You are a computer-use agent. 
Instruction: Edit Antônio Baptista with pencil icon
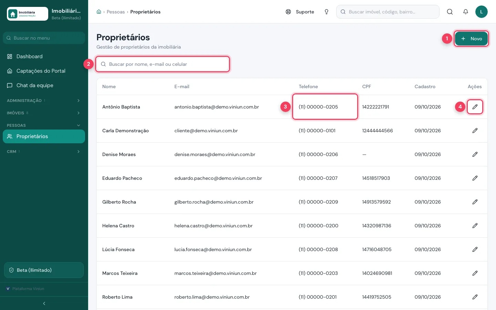click(x=475, y=107)
